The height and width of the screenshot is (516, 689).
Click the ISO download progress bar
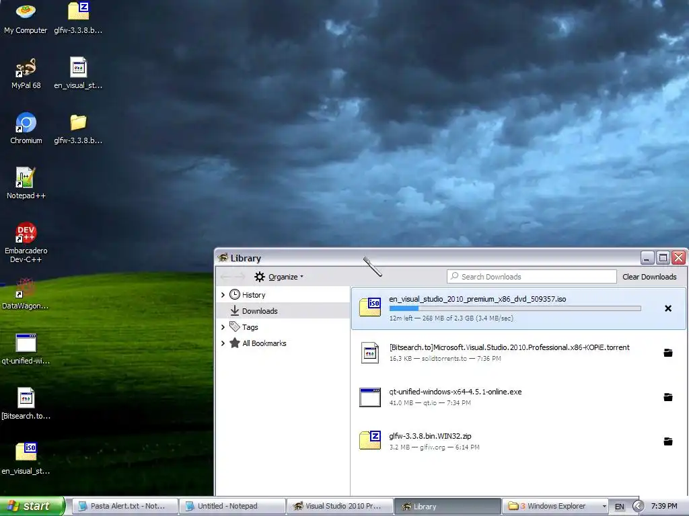pos(515,308)
